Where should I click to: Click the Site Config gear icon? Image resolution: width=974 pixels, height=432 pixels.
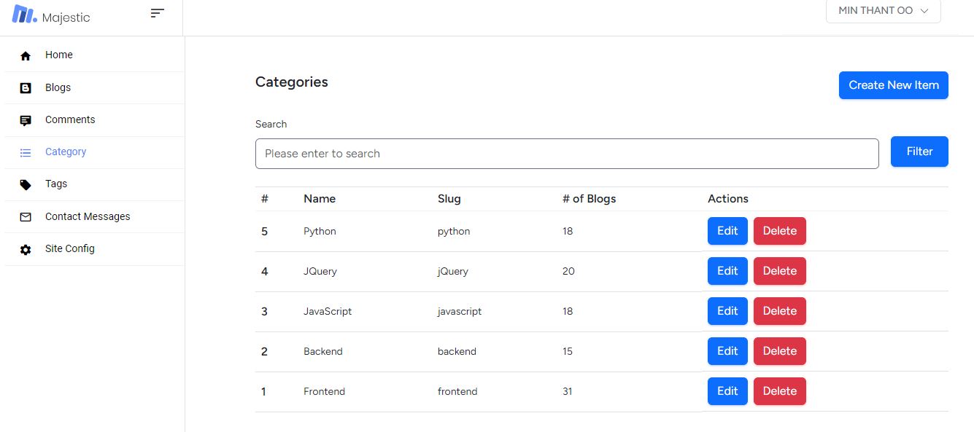pos(26,249)
